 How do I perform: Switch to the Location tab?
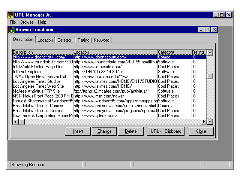45,40
